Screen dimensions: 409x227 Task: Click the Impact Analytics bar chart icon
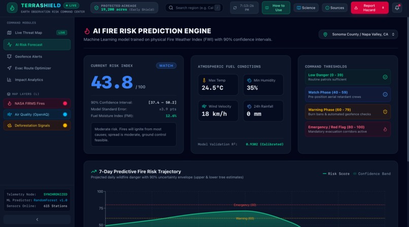[x=9, y=80]
